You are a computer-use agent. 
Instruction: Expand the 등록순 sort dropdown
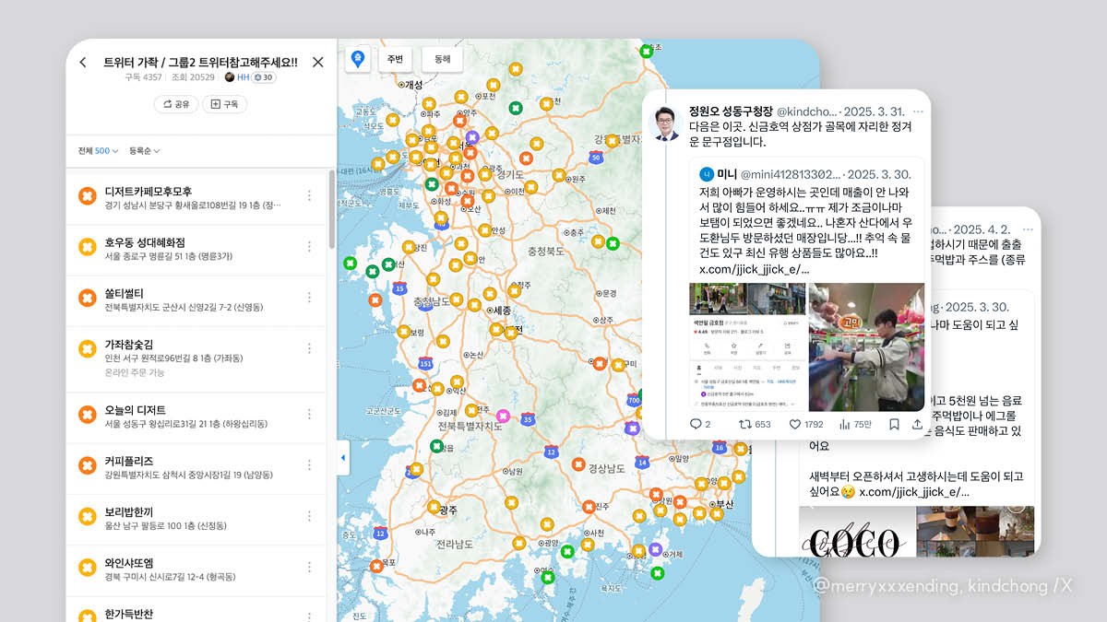pyautogui.click(x=145, y=151)
